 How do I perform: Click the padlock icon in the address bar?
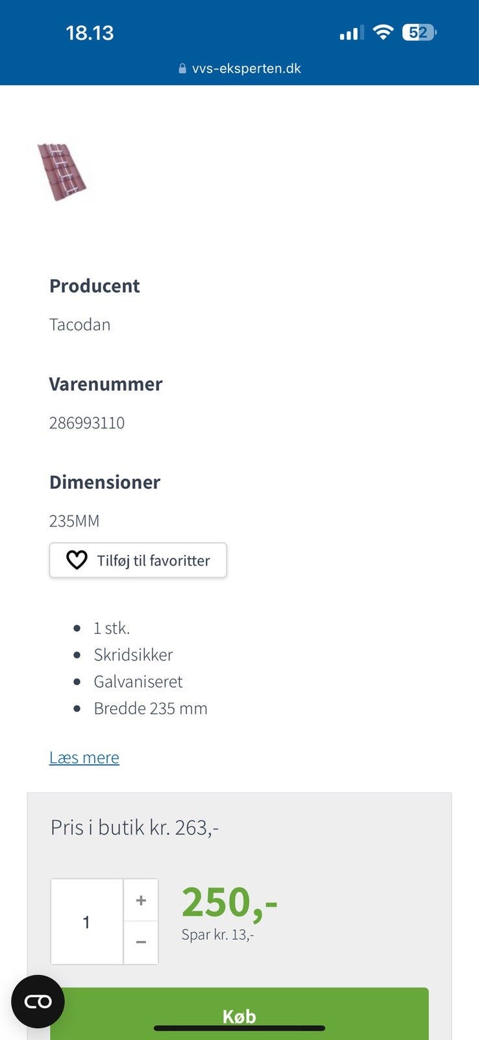[x=182, y=68]
